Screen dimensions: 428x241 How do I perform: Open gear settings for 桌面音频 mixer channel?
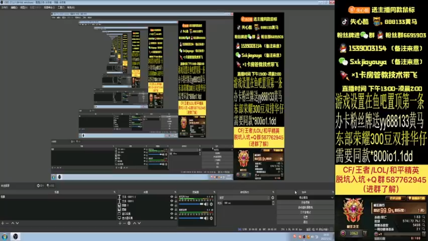[x=211, y=218]
